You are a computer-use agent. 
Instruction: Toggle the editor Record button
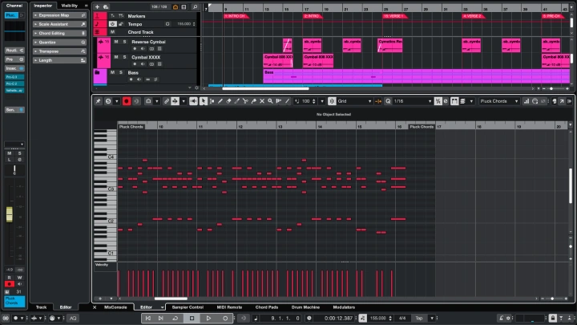click(x=127, y=101)
